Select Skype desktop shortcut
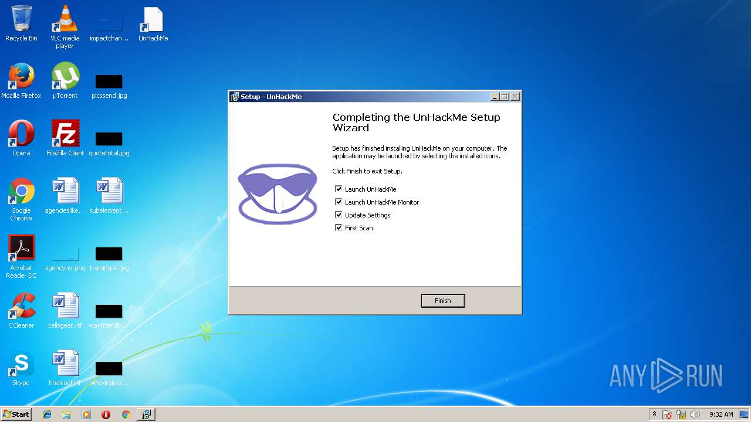 [21, 369]
